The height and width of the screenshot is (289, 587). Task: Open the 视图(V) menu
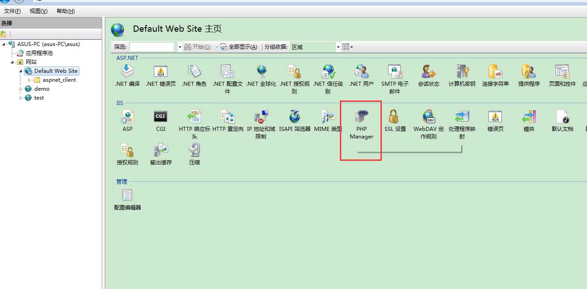click(38, 11)
